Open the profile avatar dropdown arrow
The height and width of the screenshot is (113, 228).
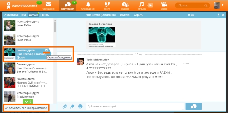coord(222,5)
